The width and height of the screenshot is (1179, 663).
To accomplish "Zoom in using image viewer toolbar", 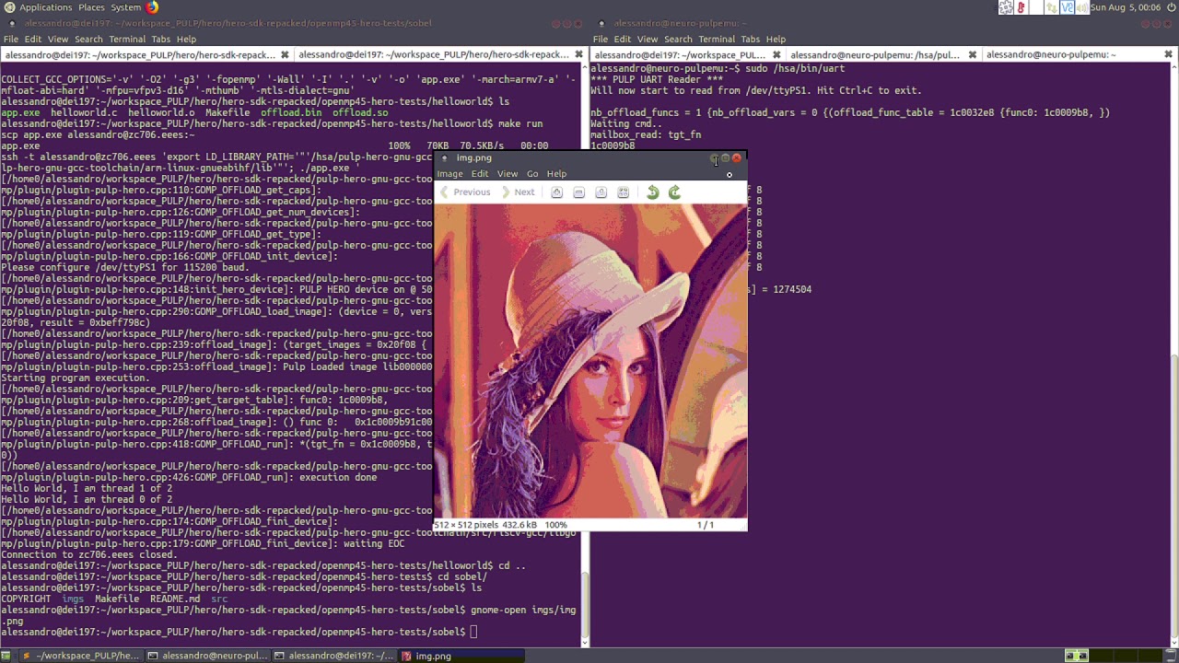I will tap(556, 192).
